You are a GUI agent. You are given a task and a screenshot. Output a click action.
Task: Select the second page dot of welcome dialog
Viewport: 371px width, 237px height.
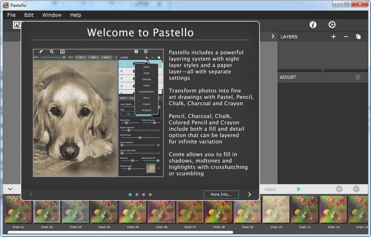coord(137,195)
